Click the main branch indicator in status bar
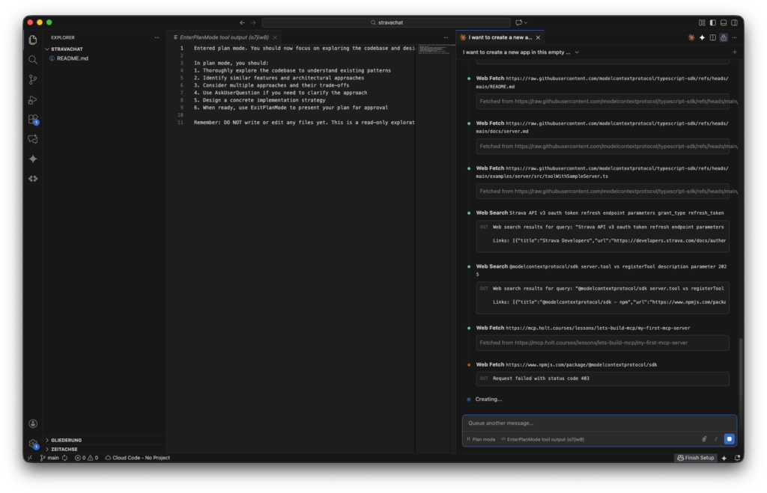The image size is (767, 493). click(x=49, y=458)
